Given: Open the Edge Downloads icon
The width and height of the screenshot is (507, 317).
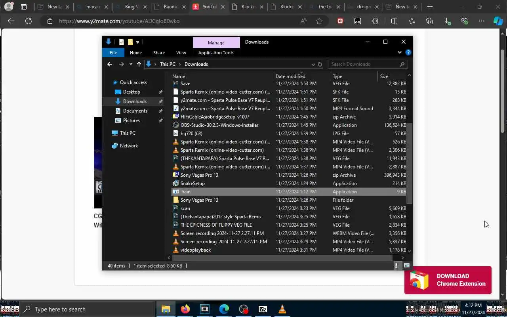Looking at the screenshot, I should click(x=447, y=21).
